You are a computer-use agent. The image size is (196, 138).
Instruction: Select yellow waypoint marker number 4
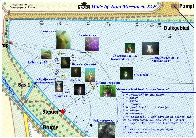point(92,52)
